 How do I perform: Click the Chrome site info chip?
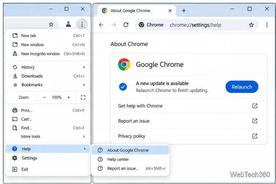pos(151,25)
